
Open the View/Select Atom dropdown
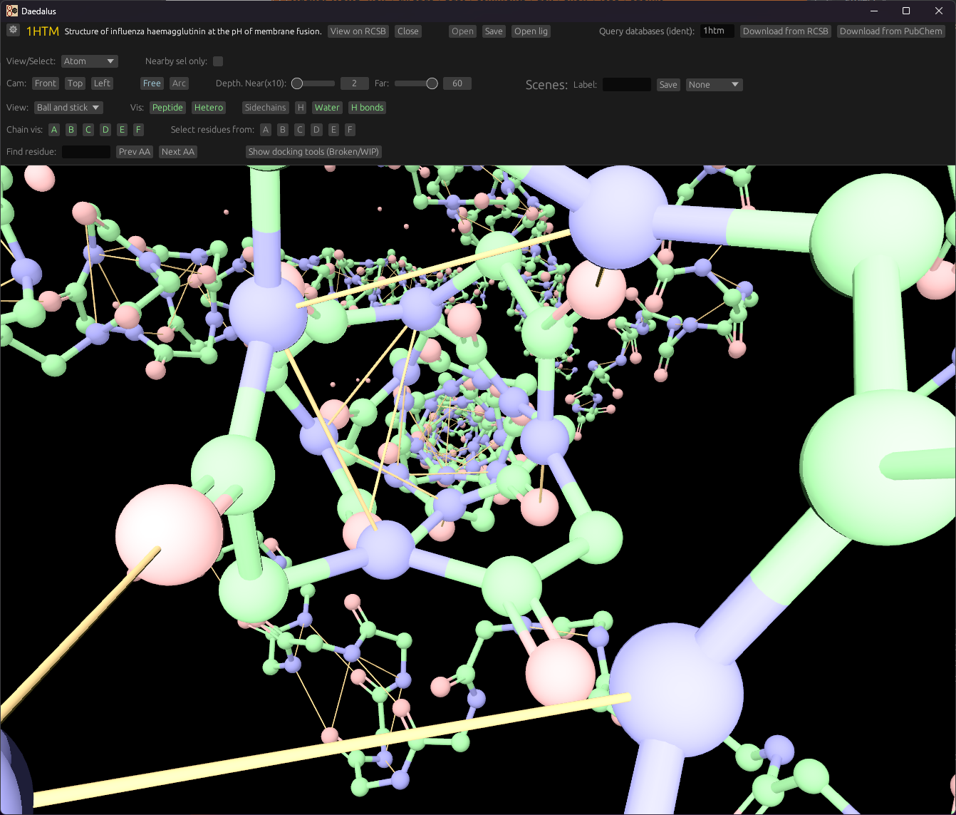(x=90, y=61)
